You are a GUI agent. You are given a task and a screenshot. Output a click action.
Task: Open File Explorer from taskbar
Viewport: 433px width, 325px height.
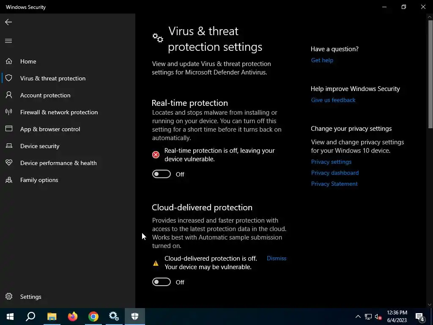tap(52, 317)
